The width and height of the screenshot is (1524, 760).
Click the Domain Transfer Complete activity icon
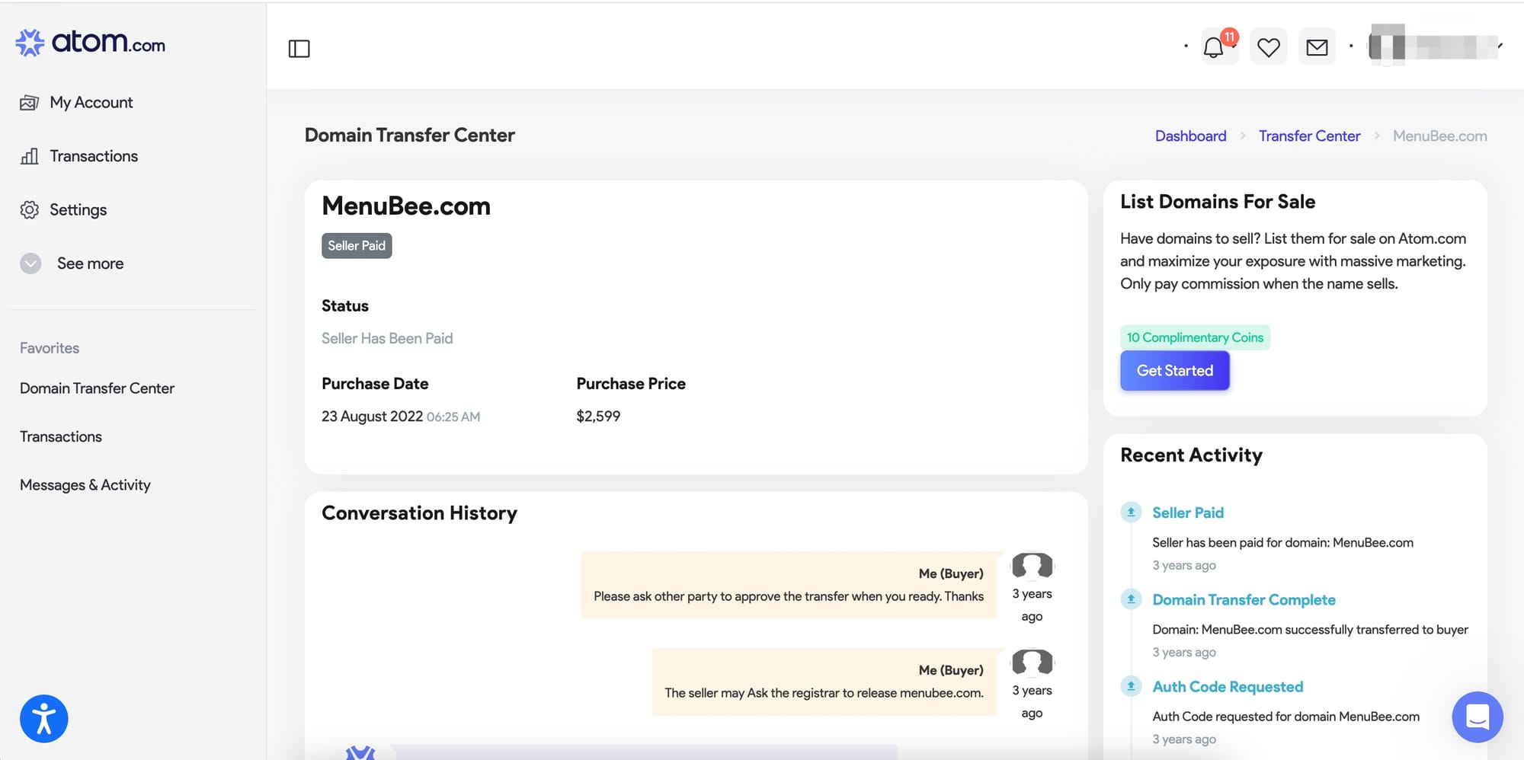(1131, 599)
